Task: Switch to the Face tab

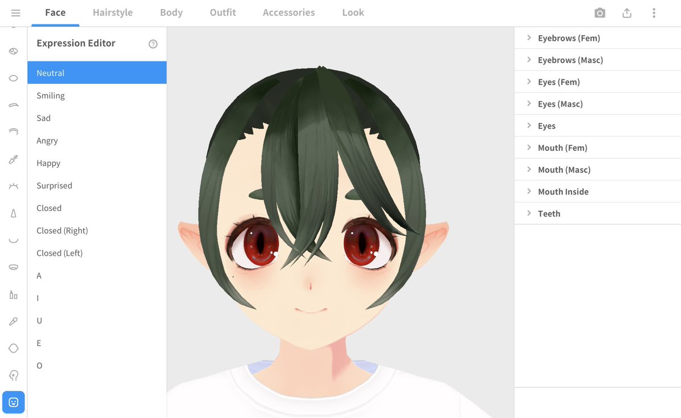Action: (x=55, y=12)
